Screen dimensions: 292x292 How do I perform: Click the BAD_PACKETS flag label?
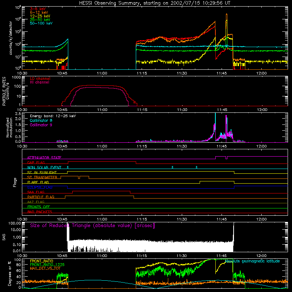pos(40,212)
